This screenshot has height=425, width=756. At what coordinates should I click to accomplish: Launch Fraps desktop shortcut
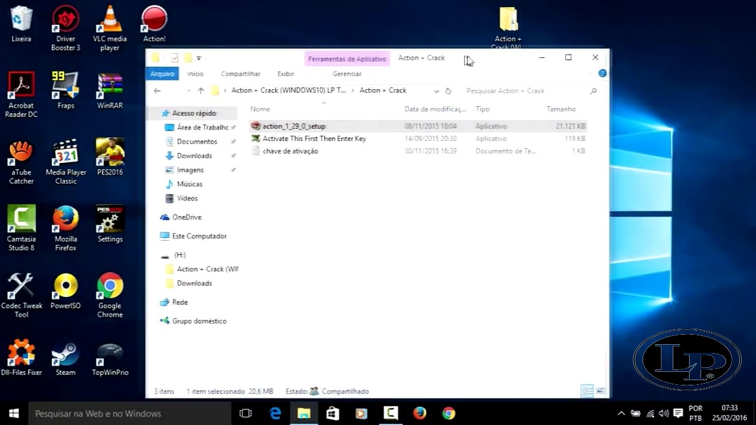(66, 90)
